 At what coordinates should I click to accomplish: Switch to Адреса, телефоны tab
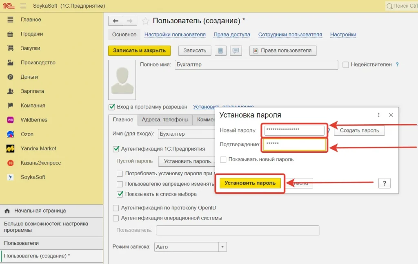165,119
